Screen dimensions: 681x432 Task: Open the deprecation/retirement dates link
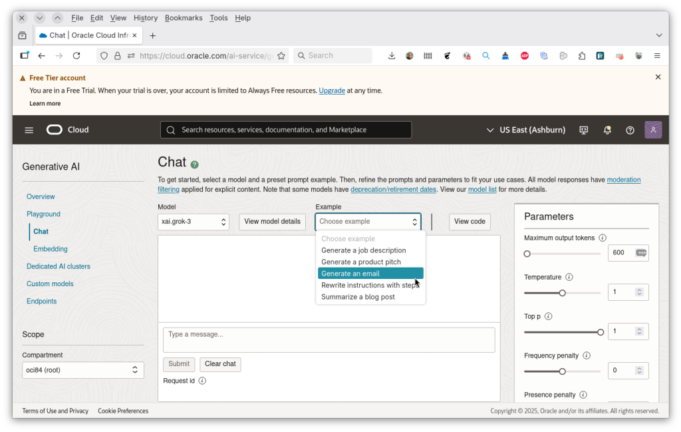tap(393, 190)
